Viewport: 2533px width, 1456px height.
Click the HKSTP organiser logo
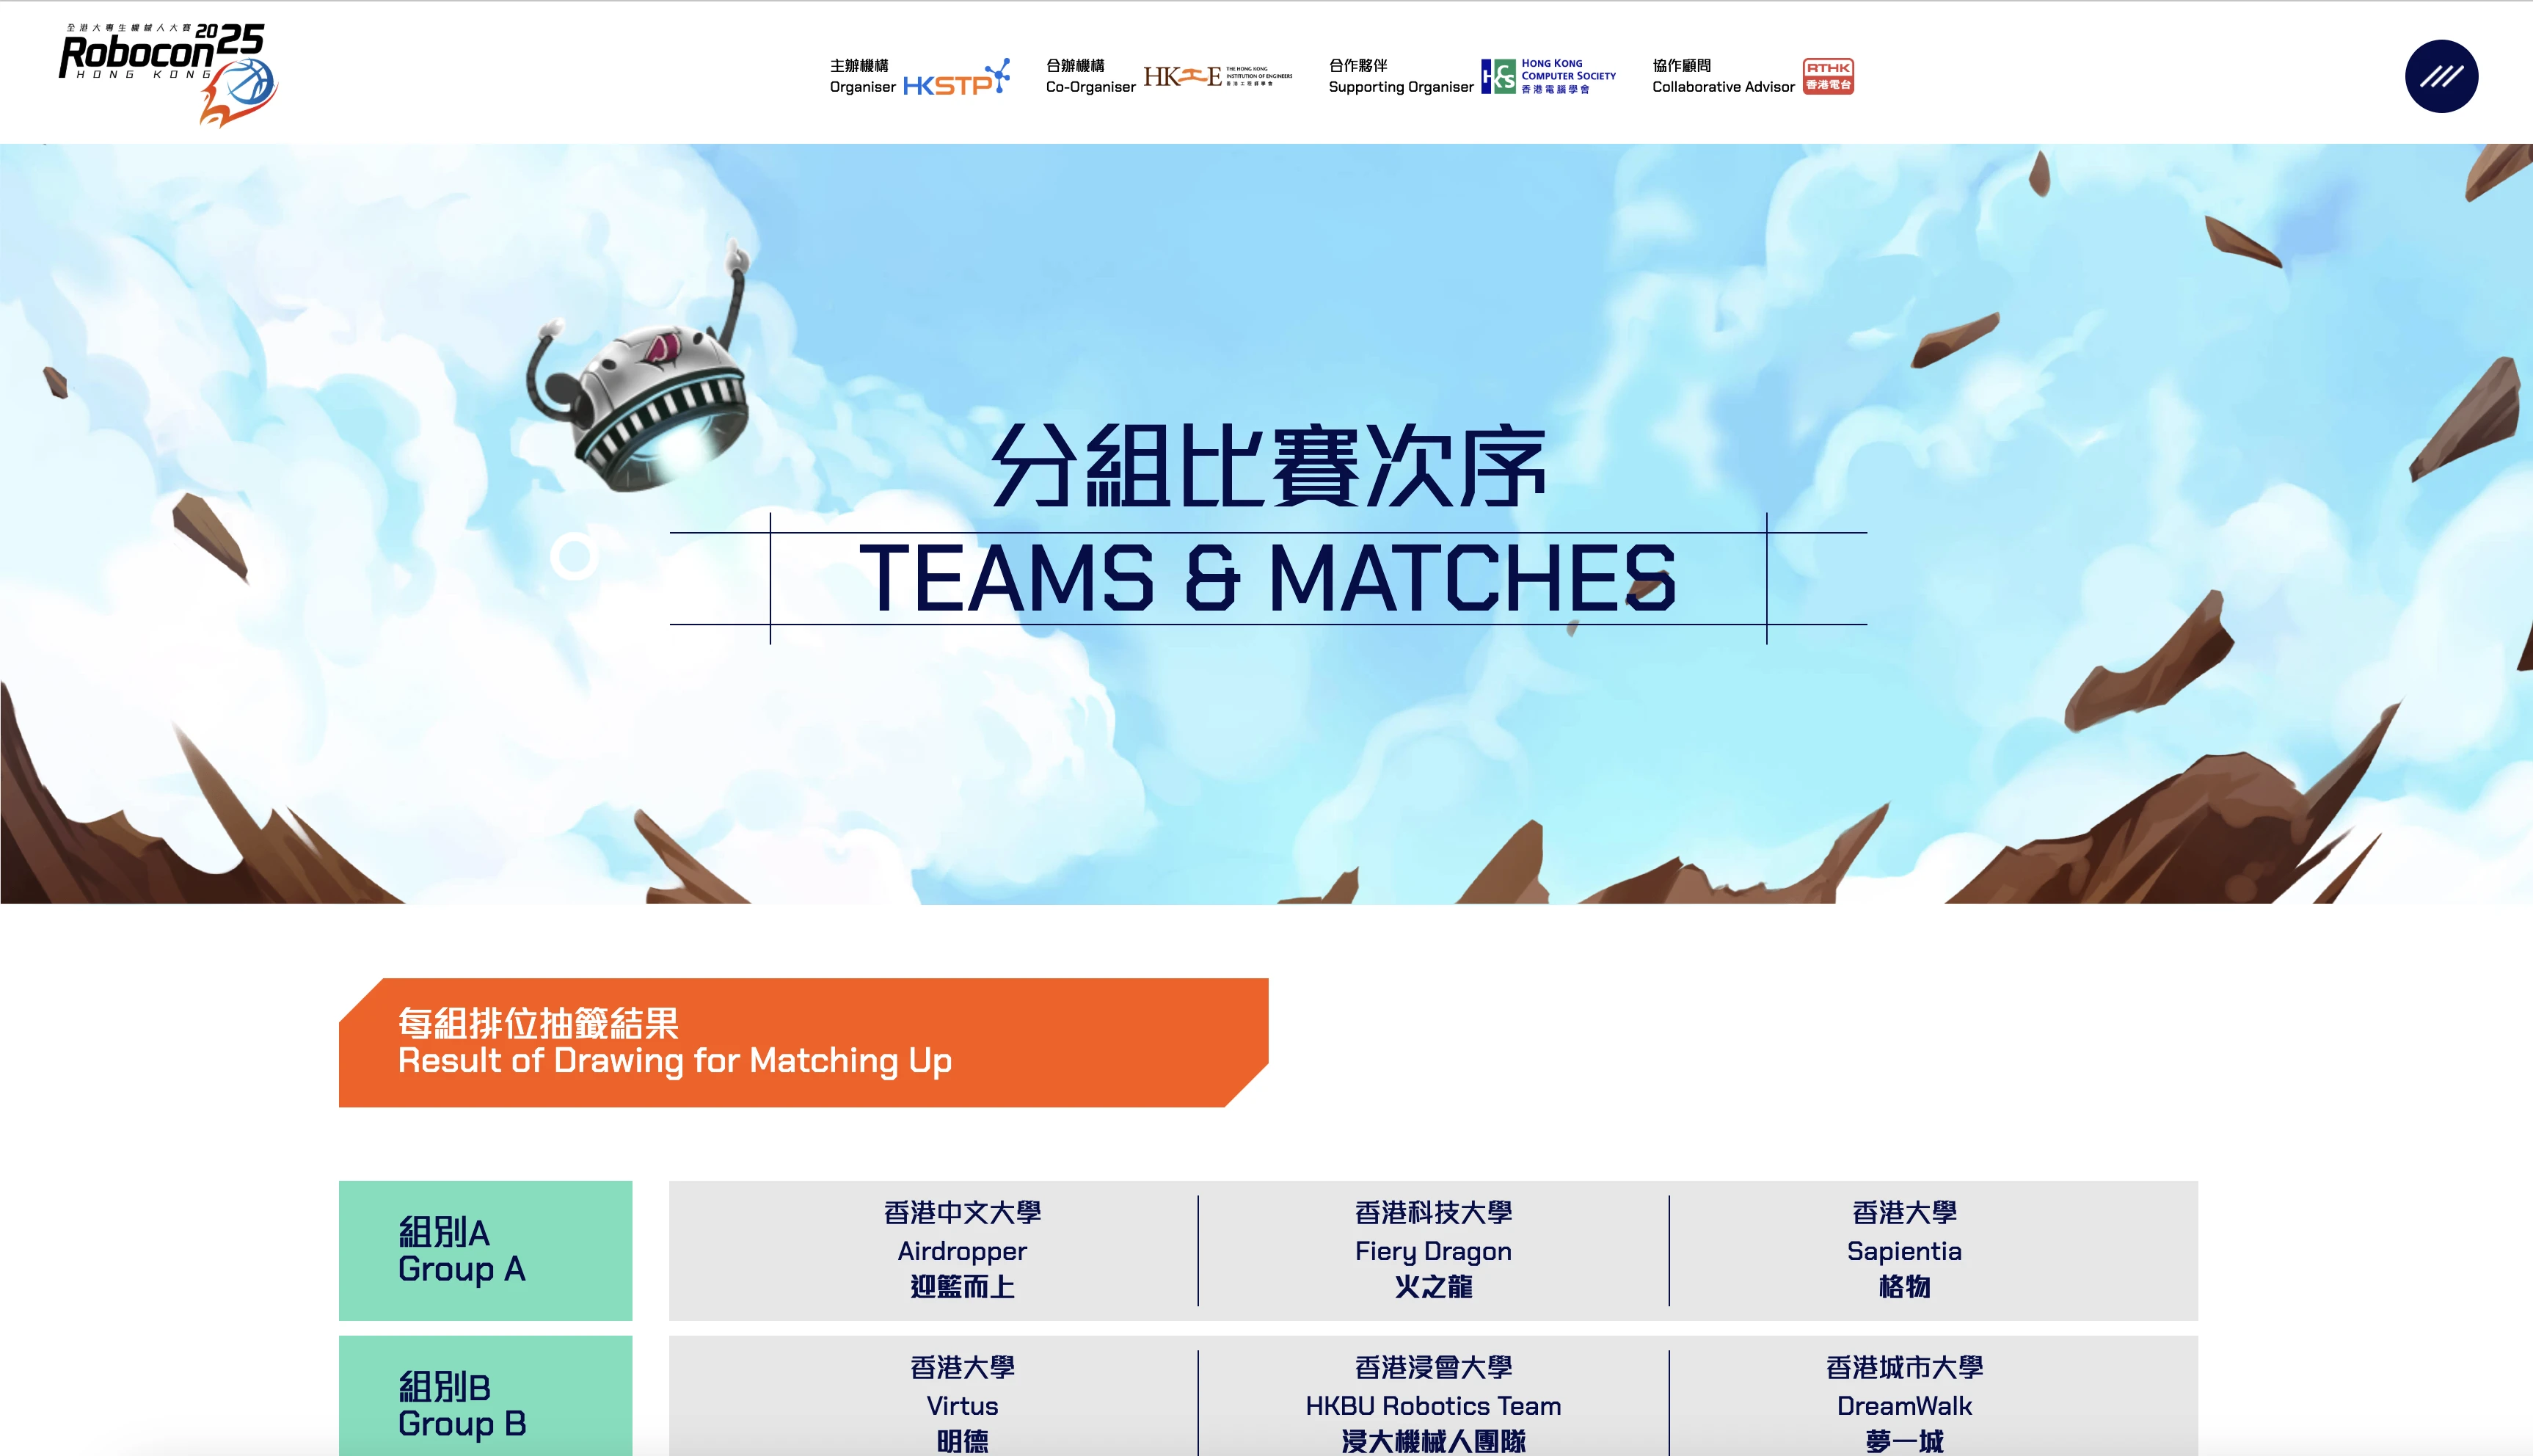[x=955, y=78]
